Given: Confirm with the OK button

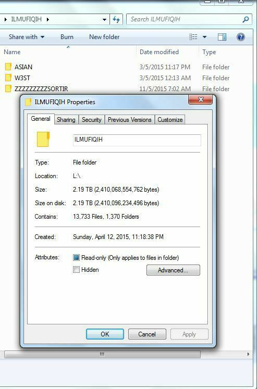Looking at the screenshot, I should (105, 334).
